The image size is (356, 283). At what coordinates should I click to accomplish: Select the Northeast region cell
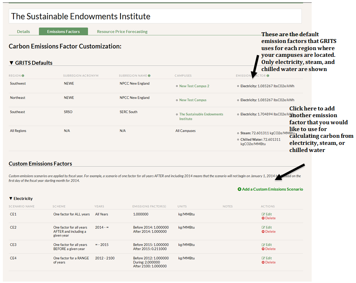click(17, 98)
